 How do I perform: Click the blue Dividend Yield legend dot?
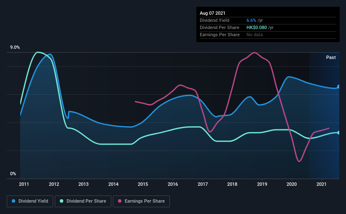(13, 201)
